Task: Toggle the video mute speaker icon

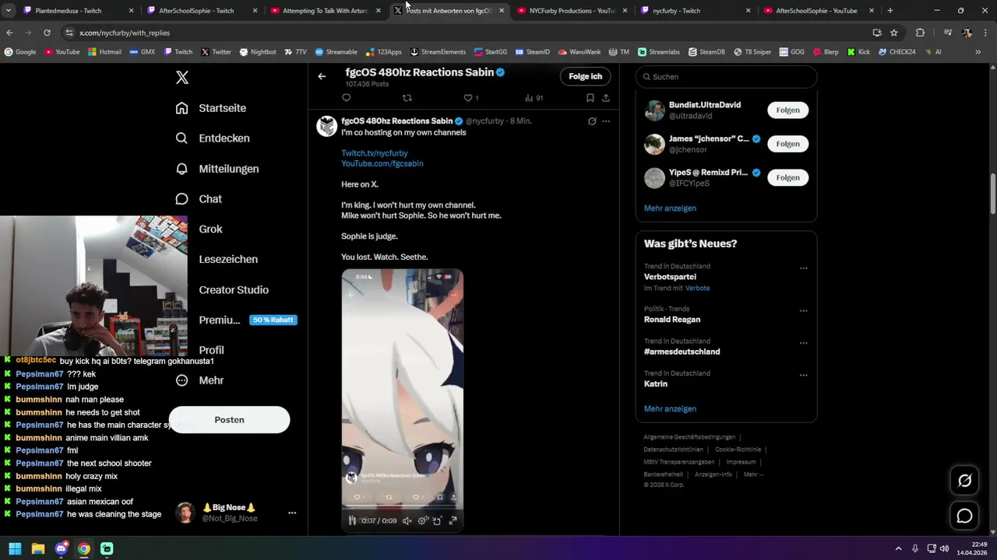Action: (407, 520)
